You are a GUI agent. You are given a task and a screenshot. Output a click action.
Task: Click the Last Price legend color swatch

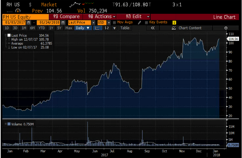pyautogui.click(x=9, y=35)
